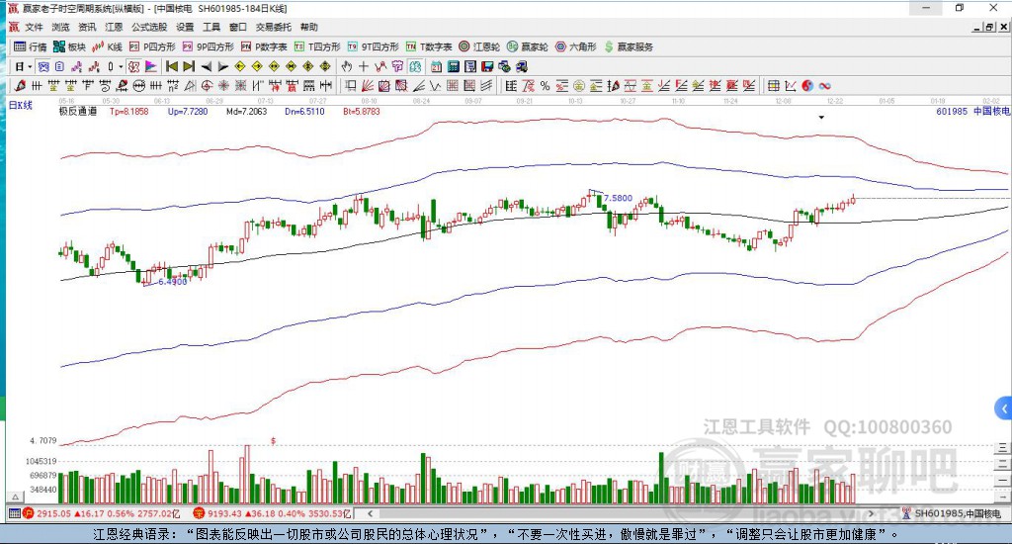Open the 交易委托 menu
1012x544 pixels.
tap(274, 27)
